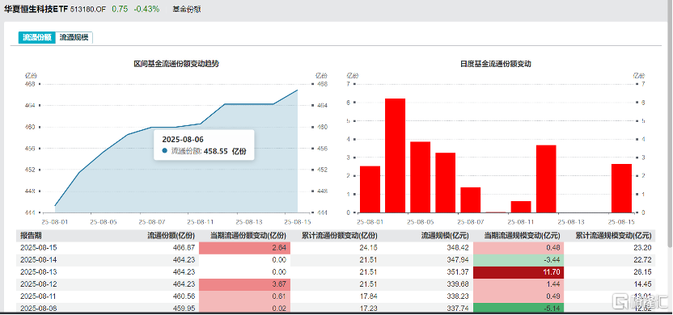Click the 460.56 share value cell
673x315 pixels.
184,296
